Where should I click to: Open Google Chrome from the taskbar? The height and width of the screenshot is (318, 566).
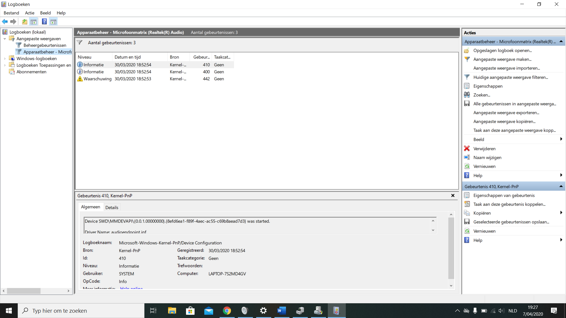click(x=227, y=311)
